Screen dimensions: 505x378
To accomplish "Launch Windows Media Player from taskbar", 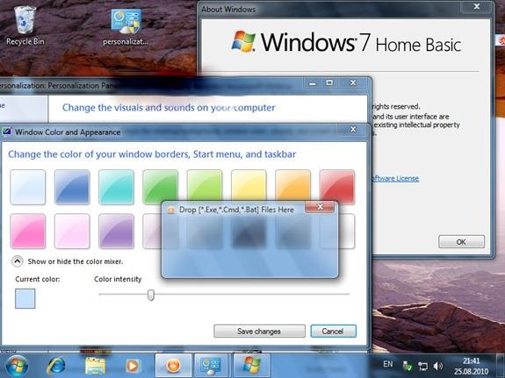I will click(133, 366).
